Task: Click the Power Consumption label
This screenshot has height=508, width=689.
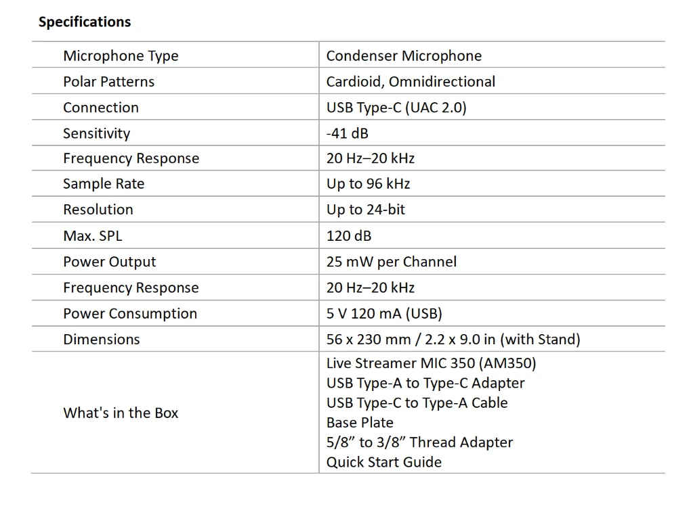Action: (x=130, y=314)
